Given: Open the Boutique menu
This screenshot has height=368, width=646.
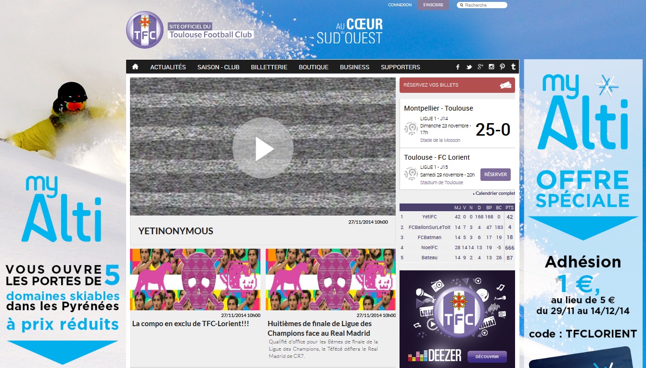Looking at the screenshot, I should (x=313, y=67).
